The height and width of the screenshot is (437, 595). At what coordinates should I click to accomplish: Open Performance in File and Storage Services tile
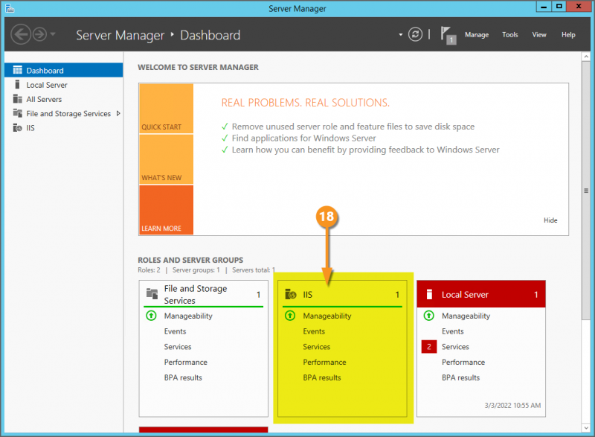coord(185,363)
